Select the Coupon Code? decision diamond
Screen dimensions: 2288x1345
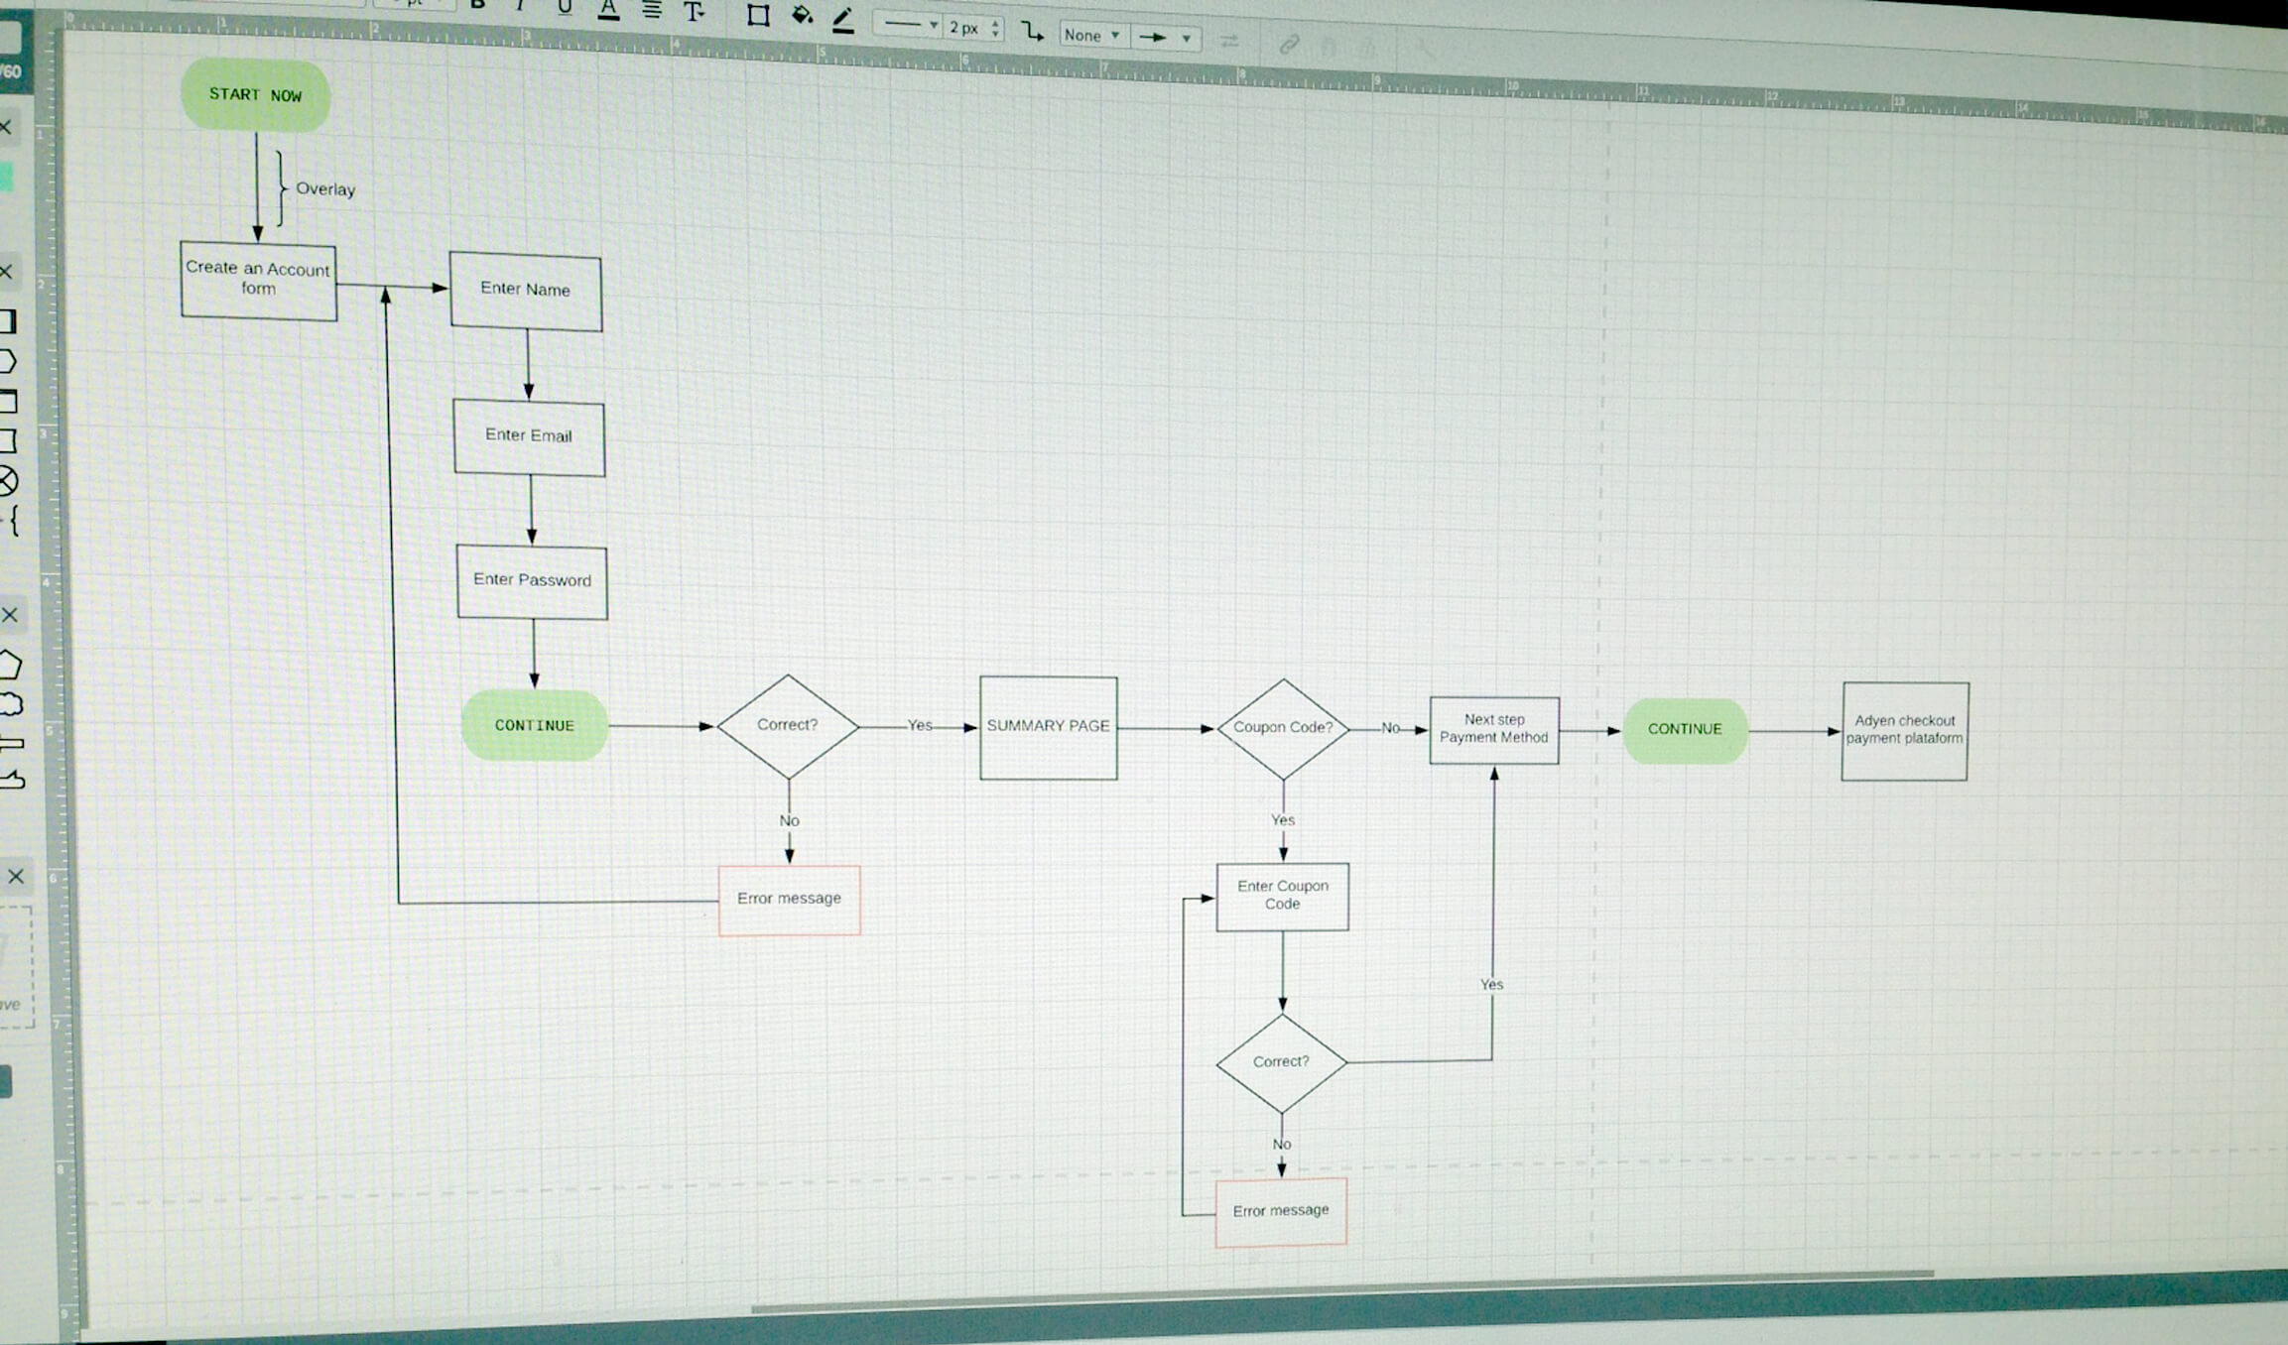pos(1283,728)
